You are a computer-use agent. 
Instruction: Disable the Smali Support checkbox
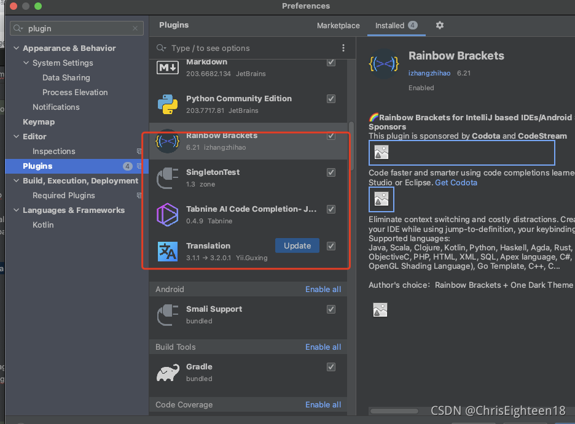pyautogui.click(x=331, y=309)
